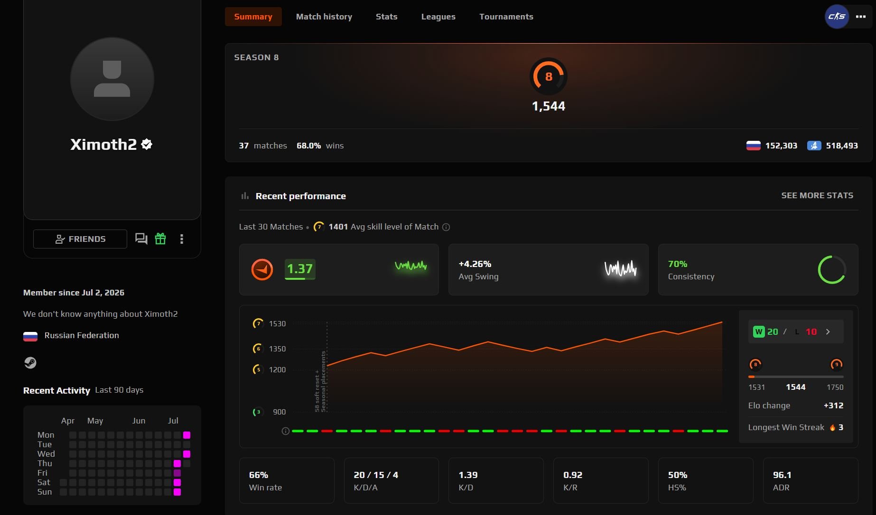The height and width of the screenshot is (515, 876).
Task: Click the 50% HS% card
Action: (706, 480)
